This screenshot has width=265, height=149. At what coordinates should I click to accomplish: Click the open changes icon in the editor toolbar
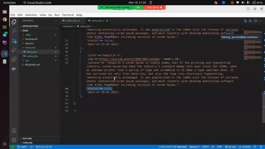(x=245, y=21)
